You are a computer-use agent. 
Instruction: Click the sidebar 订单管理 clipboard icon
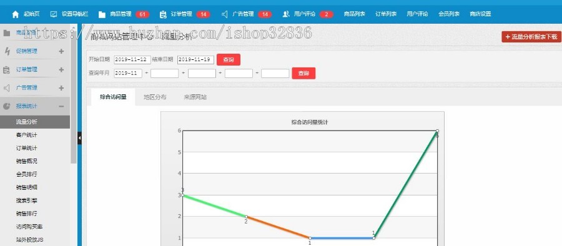[6, 70]
